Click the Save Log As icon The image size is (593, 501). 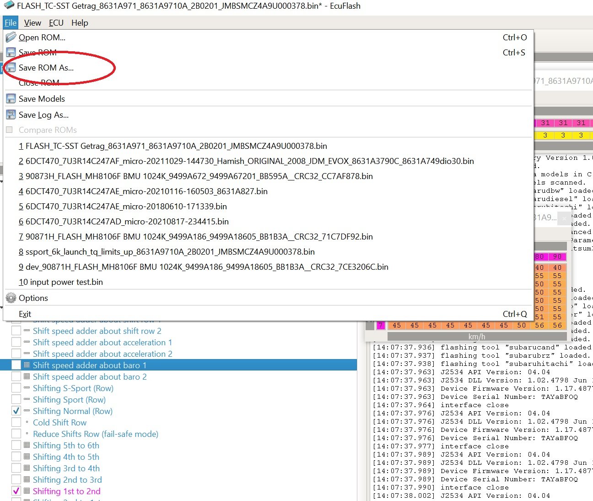11,114
